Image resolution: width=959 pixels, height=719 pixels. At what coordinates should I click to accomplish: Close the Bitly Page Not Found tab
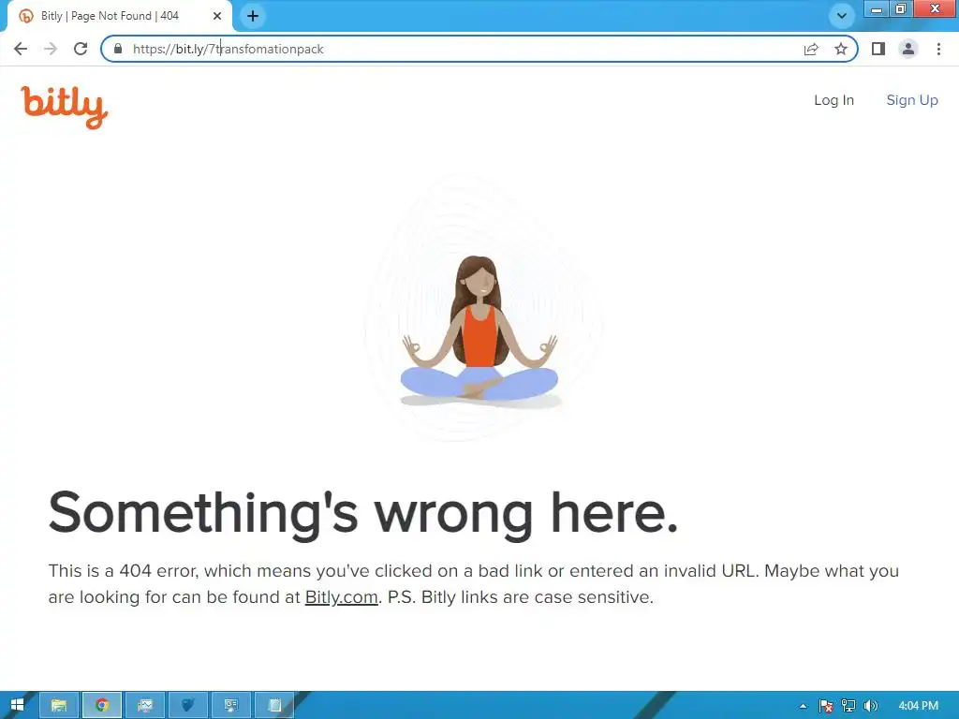[x=217, y=16]
